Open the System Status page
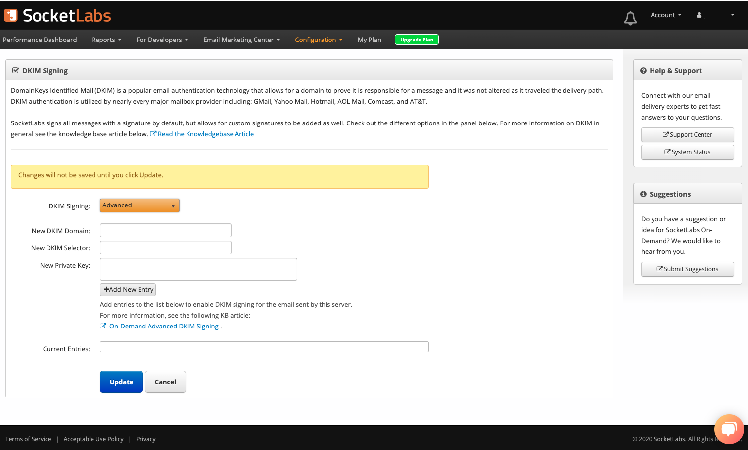The width and height of the screenshot is (748, 450). pos(687,152)
